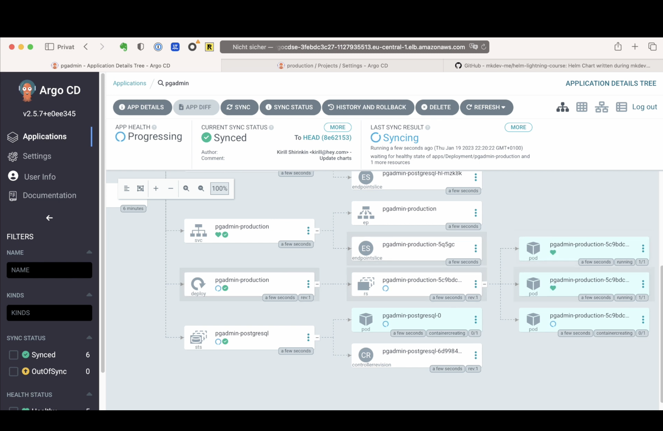
Task: Open the REFRESH dropdown button
Action: (486, 107)
